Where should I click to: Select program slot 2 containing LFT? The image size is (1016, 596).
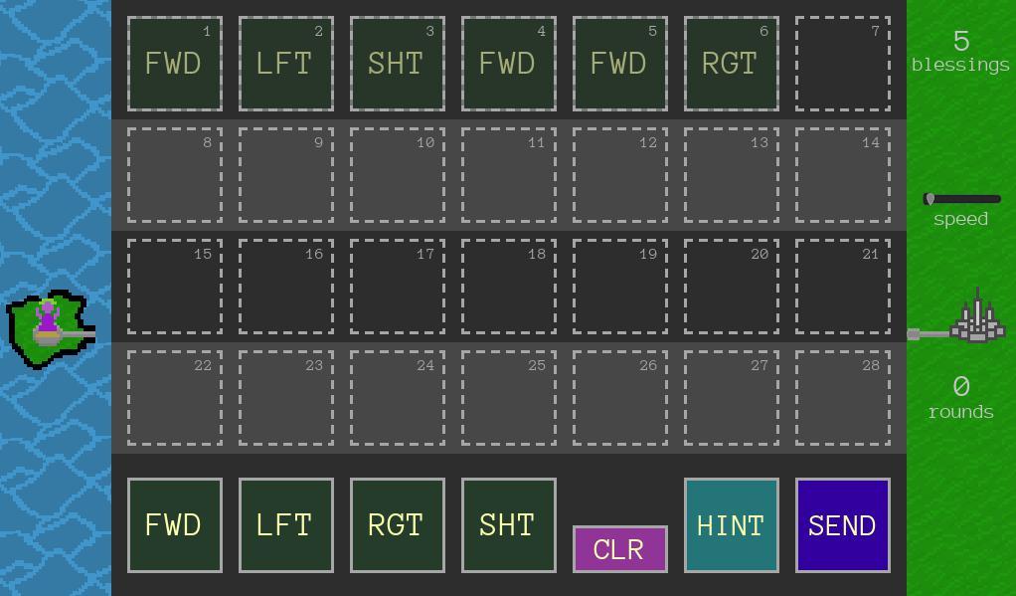pos(285,64)
